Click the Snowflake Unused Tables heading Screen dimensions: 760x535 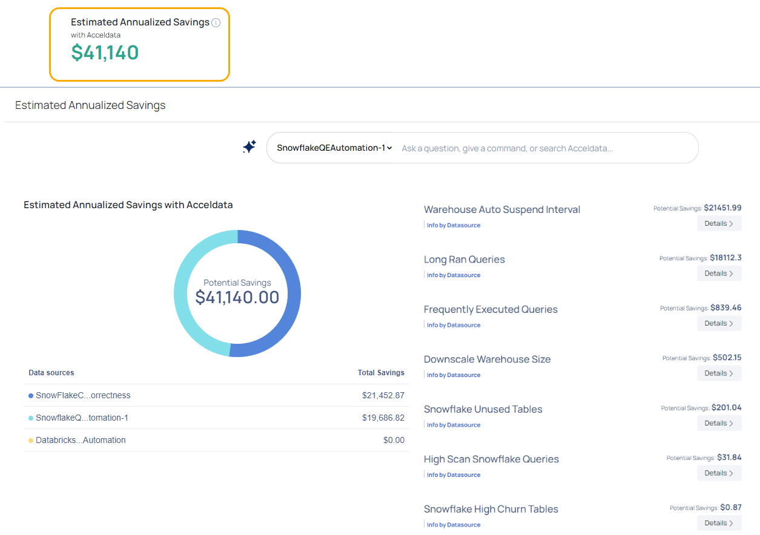pos(483,409)
